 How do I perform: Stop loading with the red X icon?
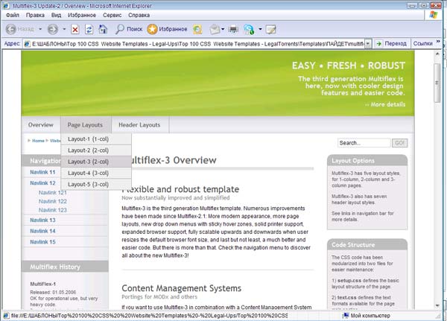[75, 29]
